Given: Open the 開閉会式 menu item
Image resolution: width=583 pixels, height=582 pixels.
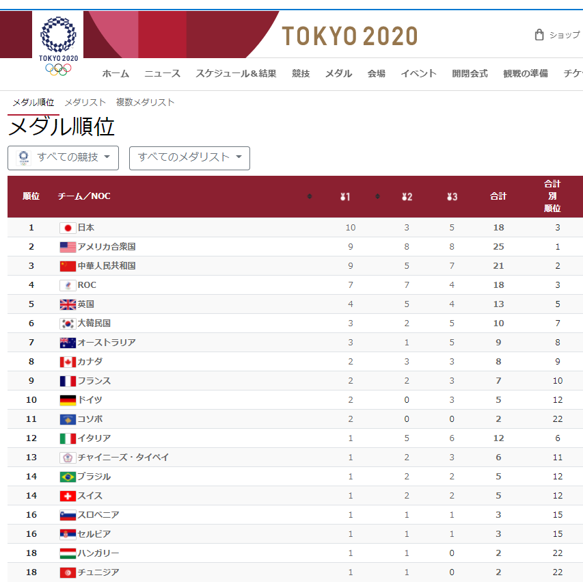Looking at the screenshot, I should (470, 73).
